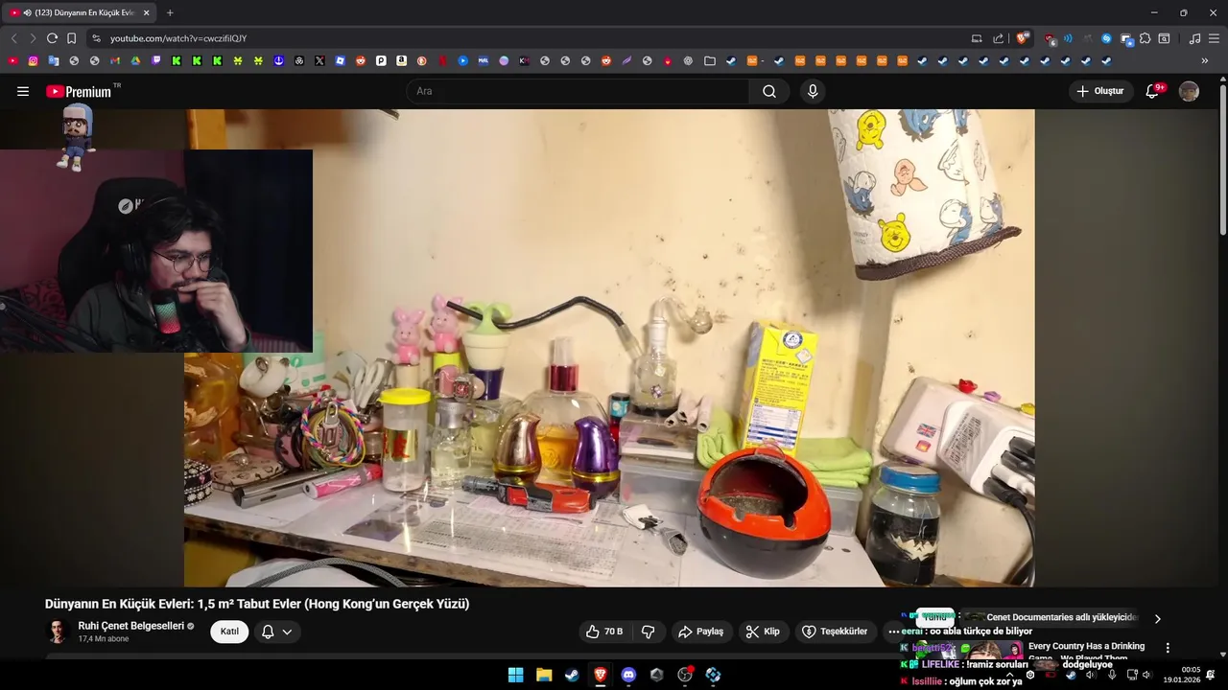Open Discord from the taskbar
The height and width of the screenshot is (690, 1228).
628,675
